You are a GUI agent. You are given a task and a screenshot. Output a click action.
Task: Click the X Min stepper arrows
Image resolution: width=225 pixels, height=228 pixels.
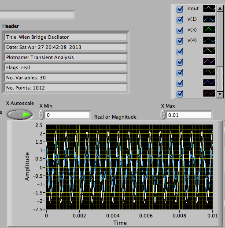tap(41, 115)
